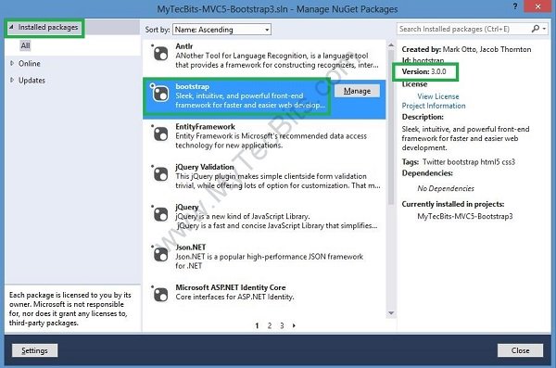Open the Project Information link
Image resolution: width=556 pixels, height=368 pixels.
point(434,106)
